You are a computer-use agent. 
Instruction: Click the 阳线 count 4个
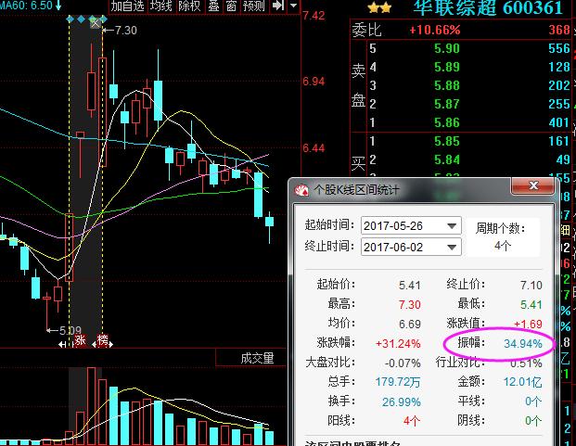(x=412, y=421)
